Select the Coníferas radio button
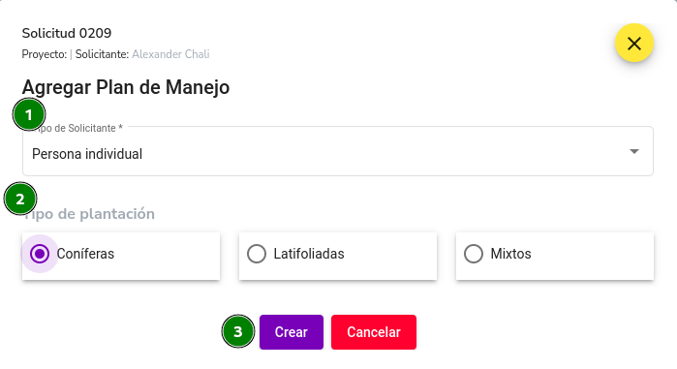The image size is (677, 369). point(40,254)
